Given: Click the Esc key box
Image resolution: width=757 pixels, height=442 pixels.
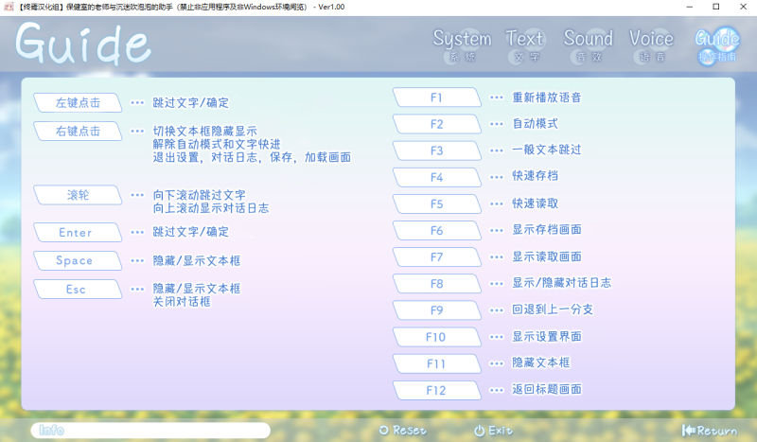Looking at the screenshot, I should pos(77,289).
